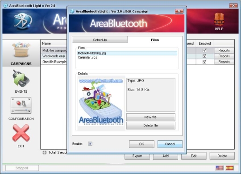Click the Add button in the main window
Screen dimensions: 241x174
pos(166,156)
